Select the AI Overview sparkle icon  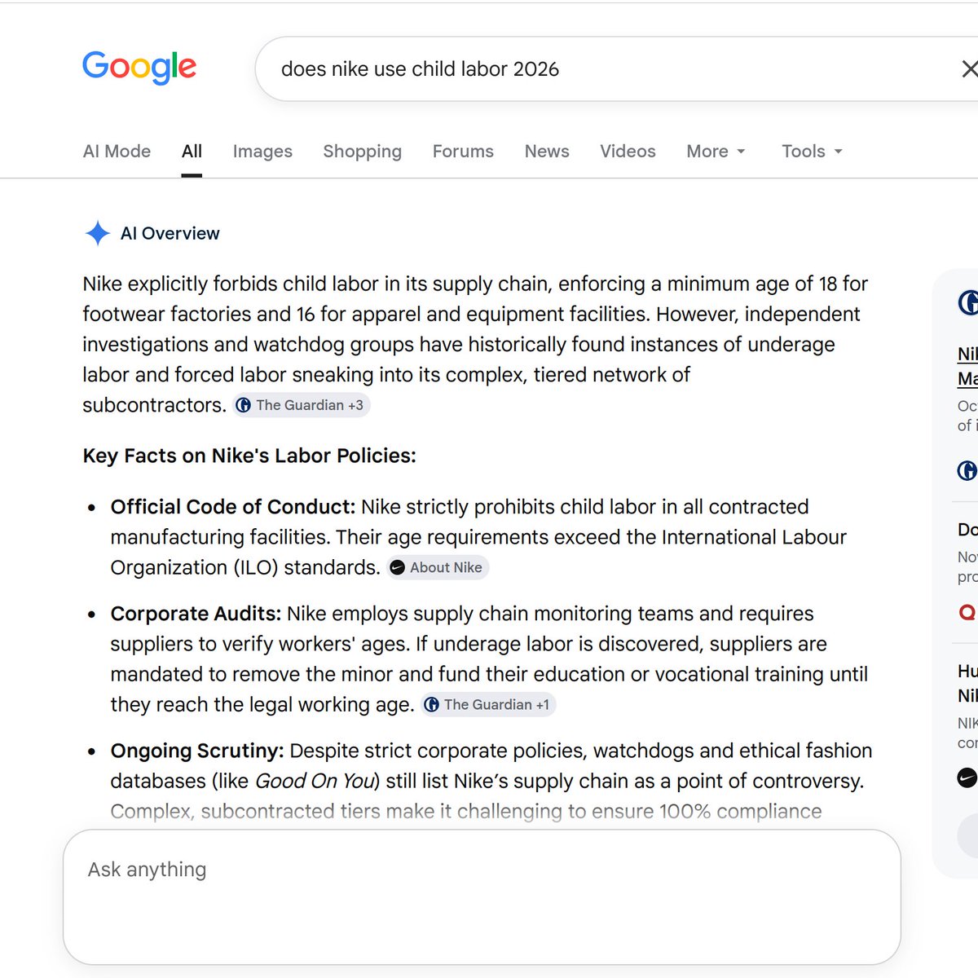tap(98, 233)
